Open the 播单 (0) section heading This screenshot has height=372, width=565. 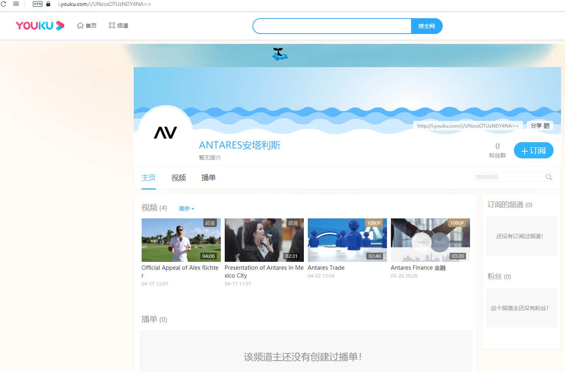click(x=154, y=319)
